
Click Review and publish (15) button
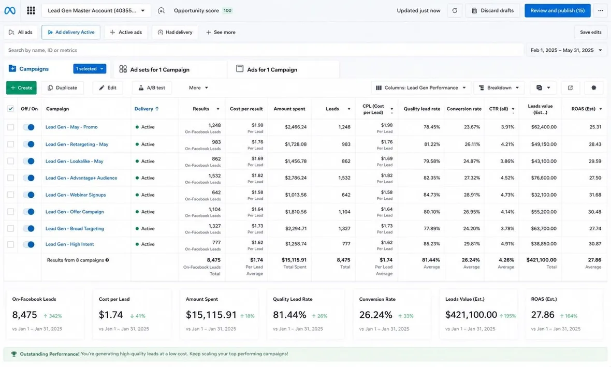[x=557, y=10]
